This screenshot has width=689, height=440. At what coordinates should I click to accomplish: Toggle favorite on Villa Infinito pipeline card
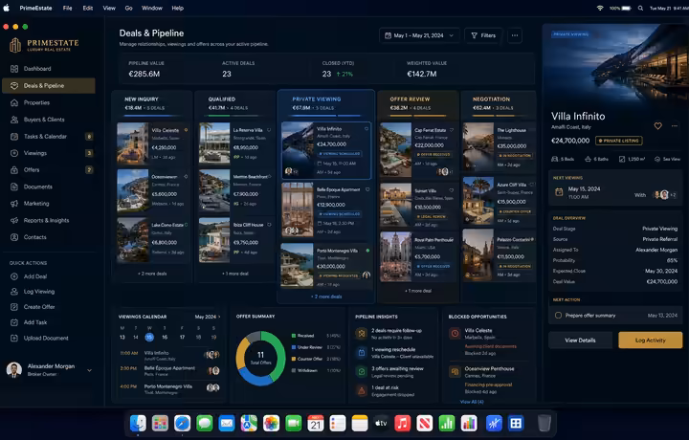coord(366,129)
